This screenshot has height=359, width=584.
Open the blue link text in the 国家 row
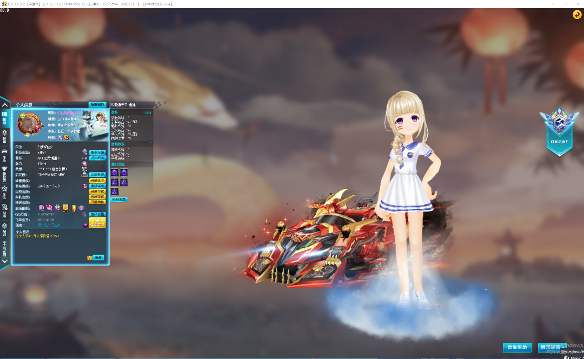tap(49, 225)
